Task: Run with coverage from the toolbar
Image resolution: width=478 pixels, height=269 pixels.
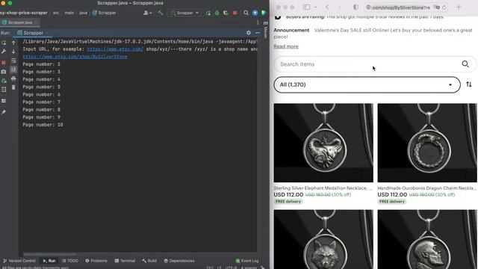Action: coord(226,13)
